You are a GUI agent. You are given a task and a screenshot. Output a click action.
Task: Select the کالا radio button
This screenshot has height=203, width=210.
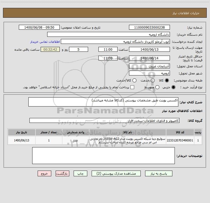tap(167, 80)
